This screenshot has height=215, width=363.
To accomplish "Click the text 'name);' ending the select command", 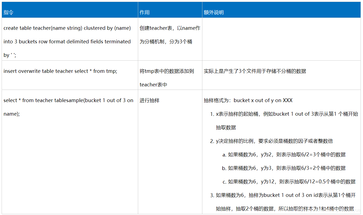I will pyautogui.click(x=12, y=114).
